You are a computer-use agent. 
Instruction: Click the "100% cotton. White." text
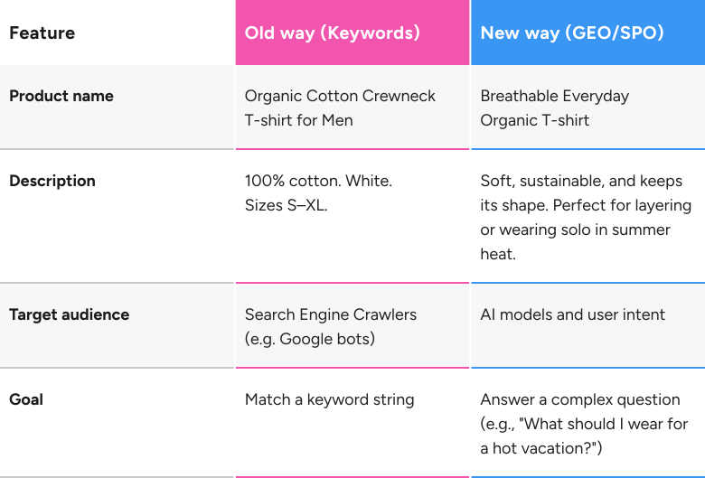click(x=318, y=181)
